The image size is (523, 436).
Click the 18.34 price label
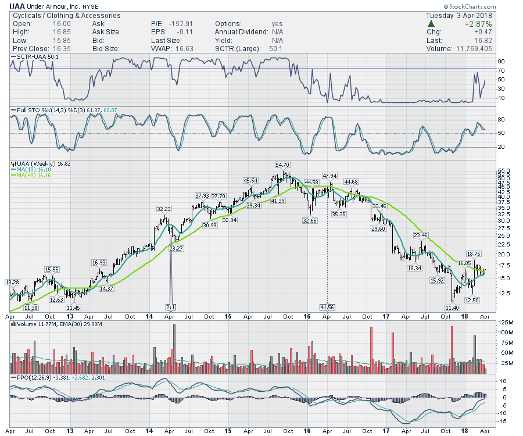click(x=414, y=268)
